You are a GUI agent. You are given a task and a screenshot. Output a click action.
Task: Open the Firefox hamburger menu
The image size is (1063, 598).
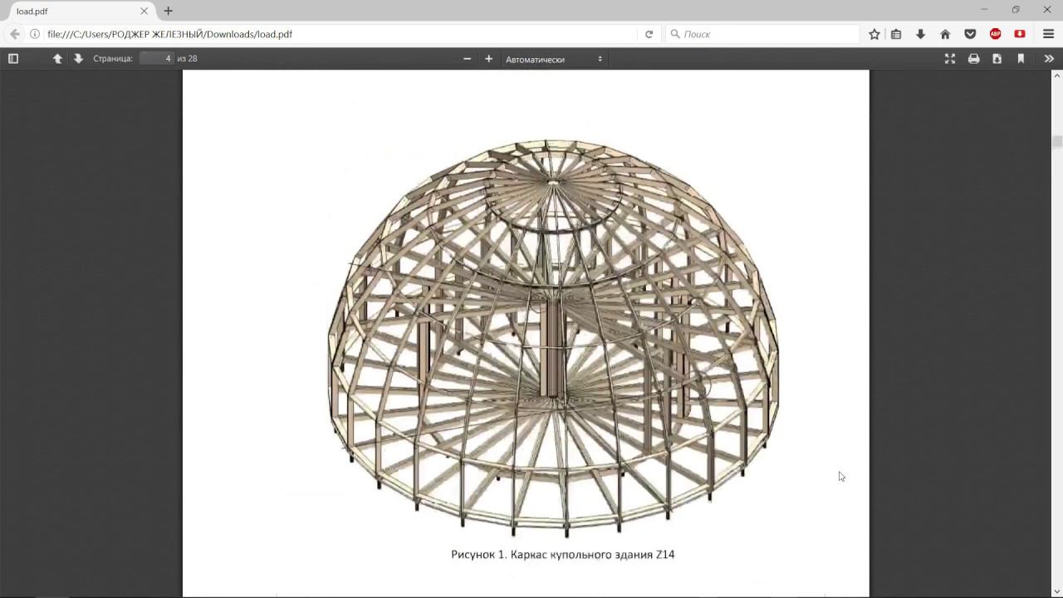[x=1048, y=34]
